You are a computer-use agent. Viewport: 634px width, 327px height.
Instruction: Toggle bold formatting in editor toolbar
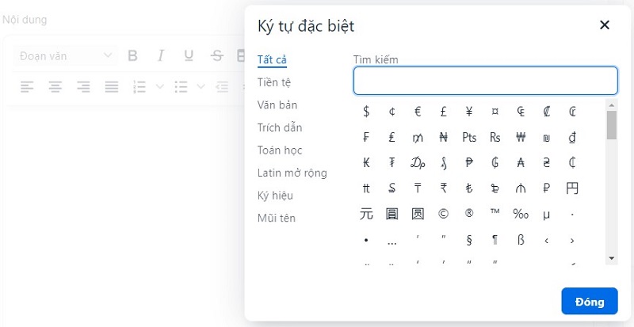(x=132, y=55)
